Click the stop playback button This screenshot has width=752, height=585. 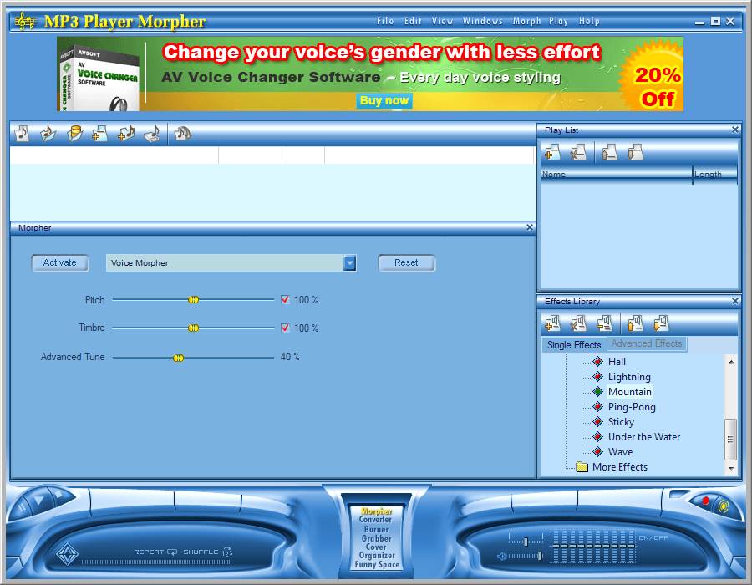coord(58,494)
